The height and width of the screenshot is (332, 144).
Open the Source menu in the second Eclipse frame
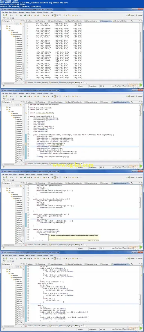15,93
